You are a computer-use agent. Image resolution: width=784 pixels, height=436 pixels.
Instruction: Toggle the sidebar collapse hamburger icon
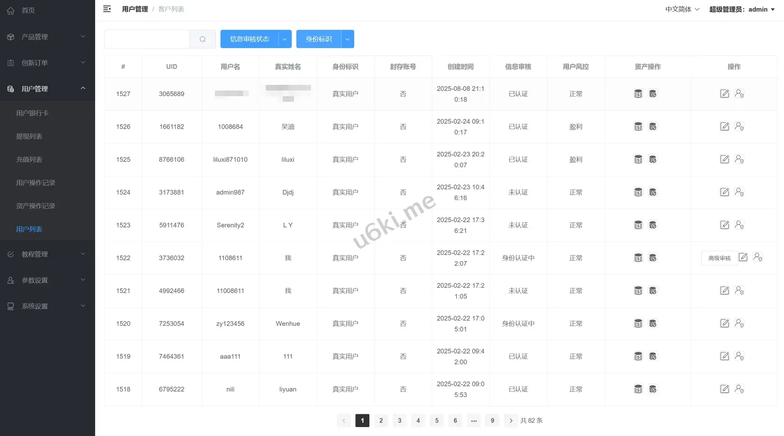pos(107,9)
